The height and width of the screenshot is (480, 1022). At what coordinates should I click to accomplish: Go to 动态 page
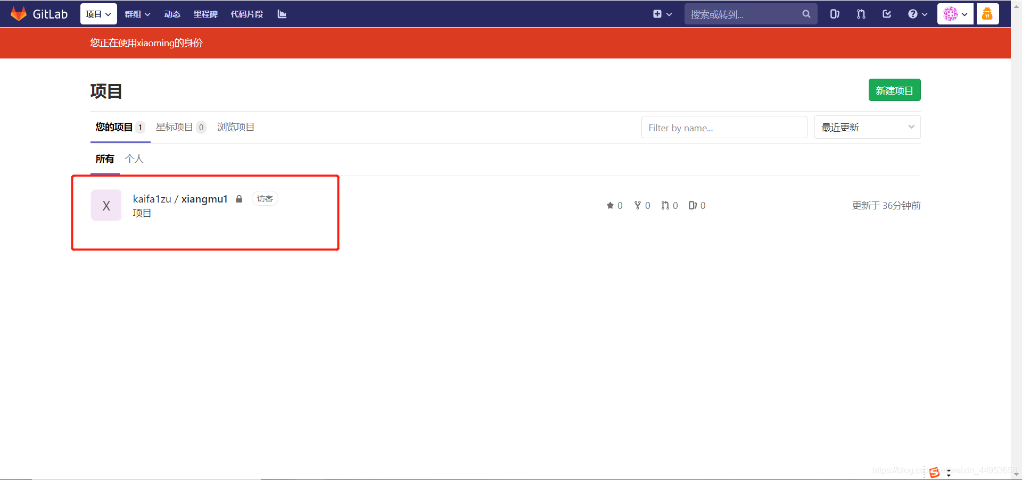tap(172, 14)
